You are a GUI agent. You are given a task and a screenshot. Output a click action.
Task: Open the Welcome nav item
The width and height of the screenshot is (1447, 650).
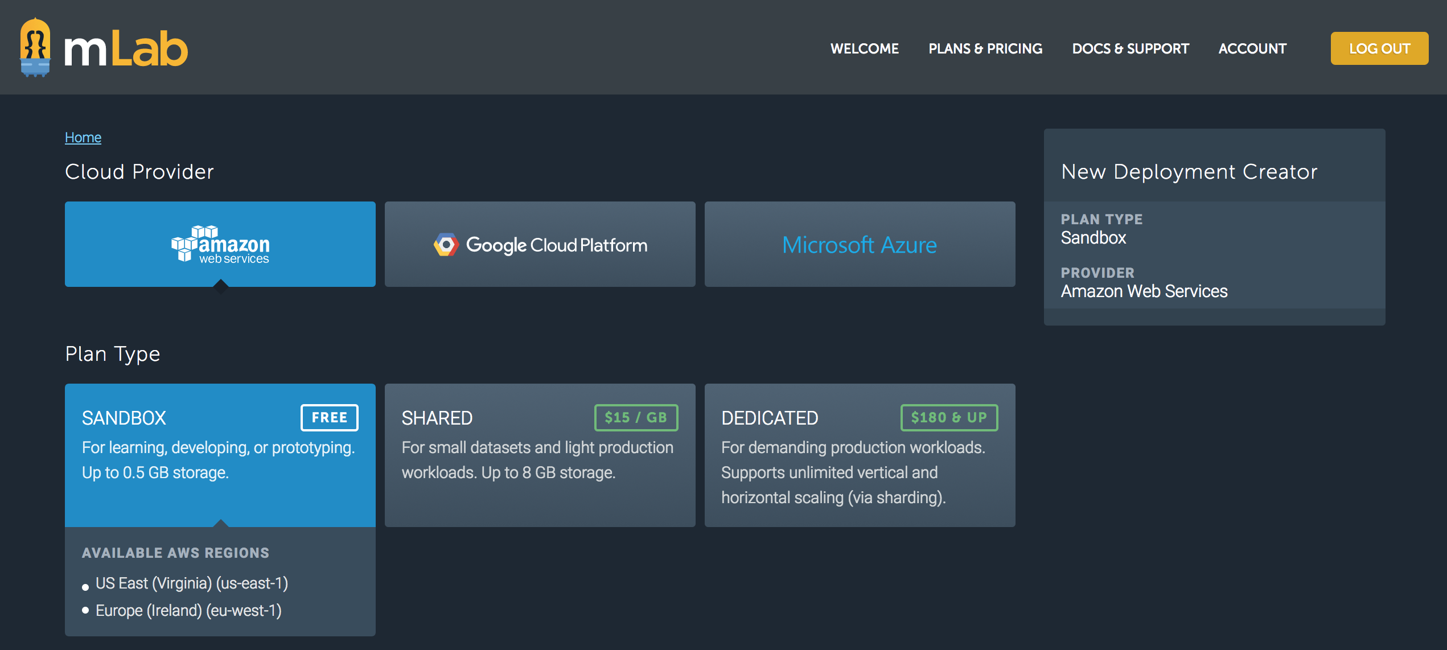(x=864, y=49)
